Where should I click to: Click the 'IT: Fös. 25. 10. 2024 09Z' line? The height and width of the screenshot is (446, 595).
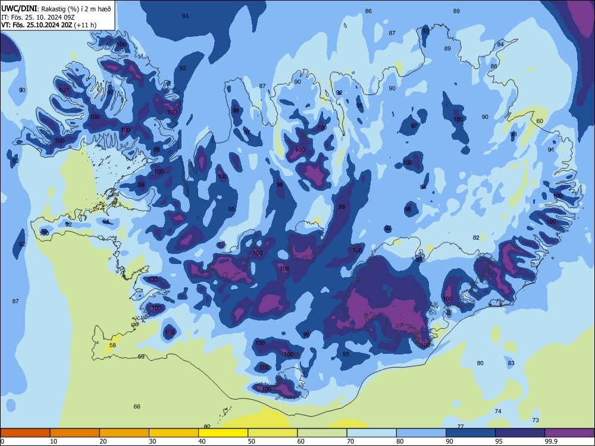(38, 17)
